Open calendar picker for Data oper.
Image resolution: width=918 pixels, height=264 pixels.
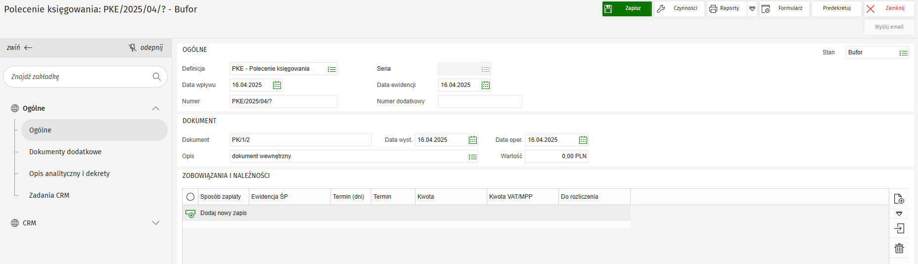[583, 140]
